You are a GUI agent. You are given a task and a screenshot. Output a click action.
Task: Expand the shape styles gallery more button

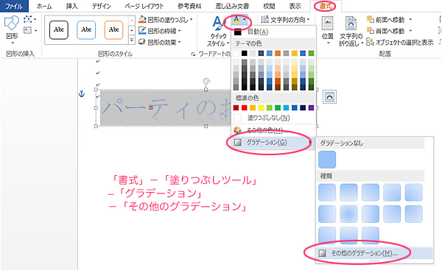click(x=132, y=40)
